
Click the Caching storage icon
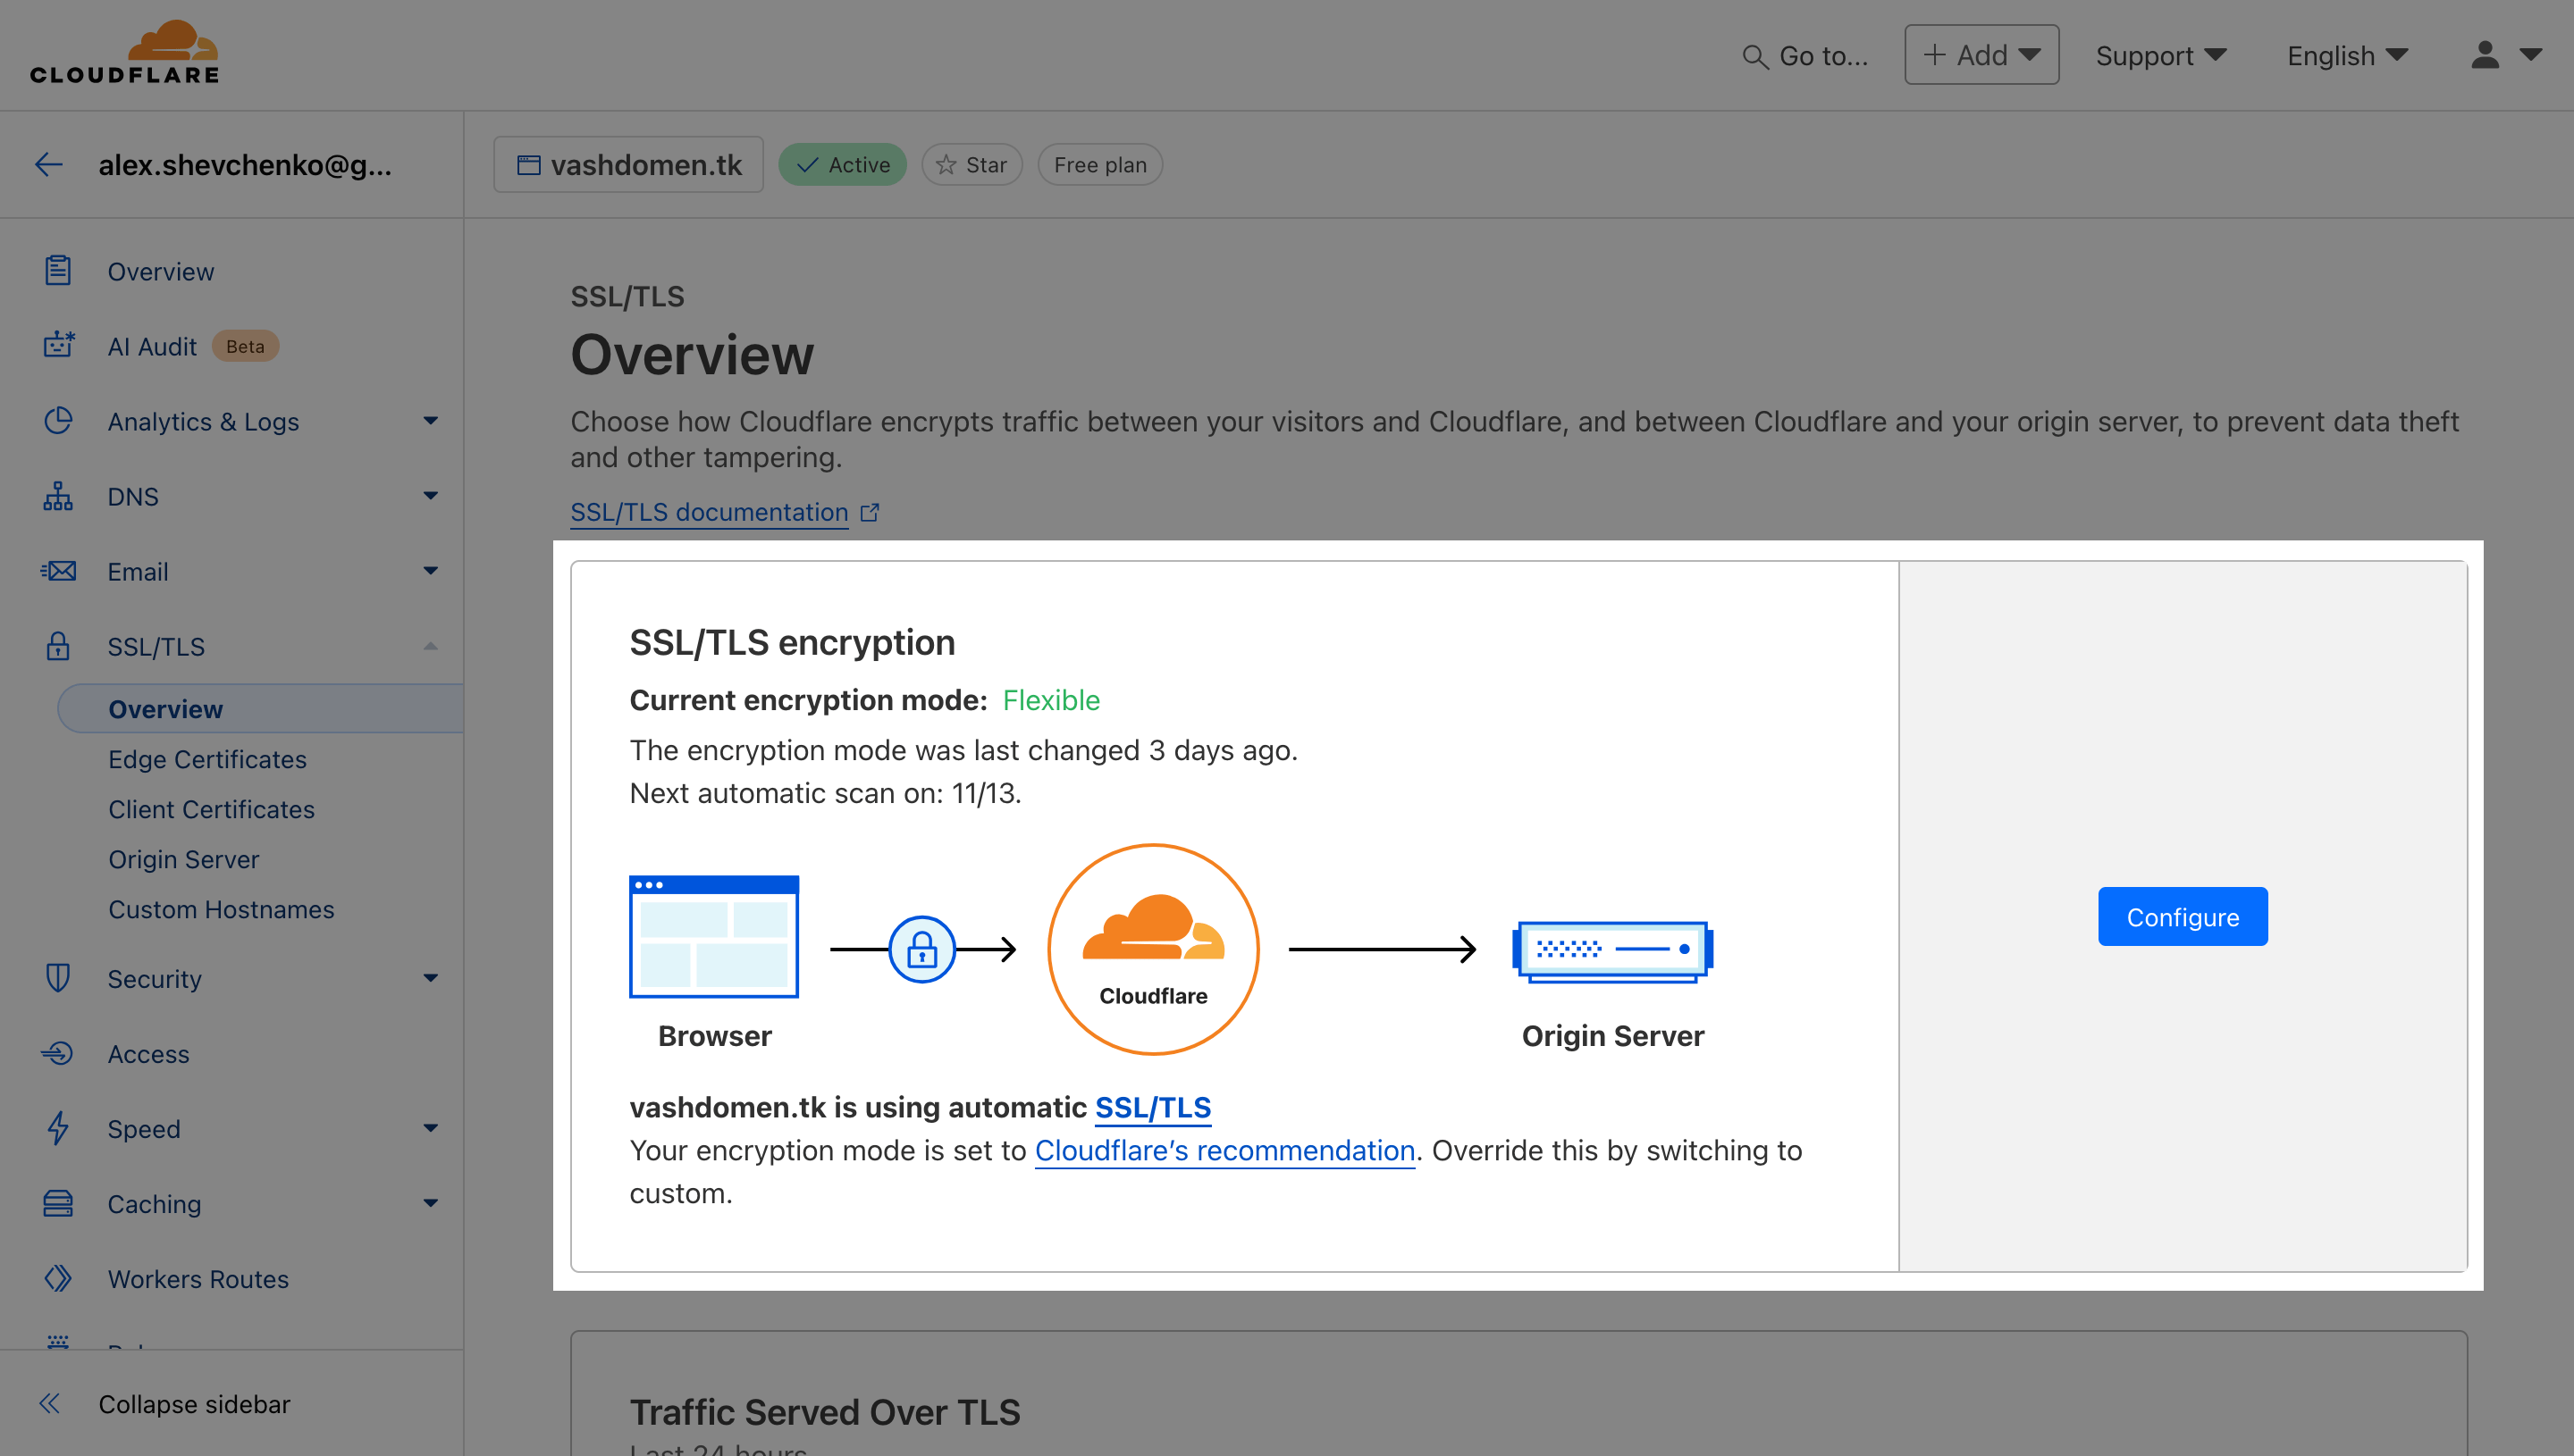(58, 1203)
